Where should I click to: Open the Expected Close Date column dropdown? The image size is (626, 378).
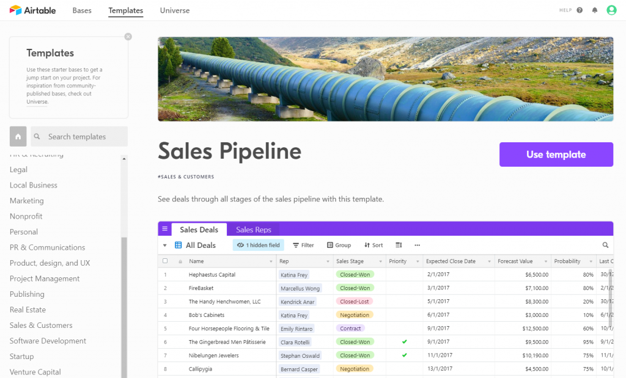489,261
